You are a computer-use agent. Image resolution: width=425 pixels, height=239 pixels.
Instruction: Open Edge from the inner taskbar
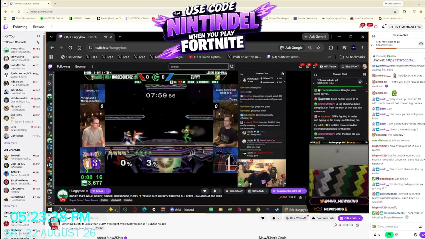(144, 209)
